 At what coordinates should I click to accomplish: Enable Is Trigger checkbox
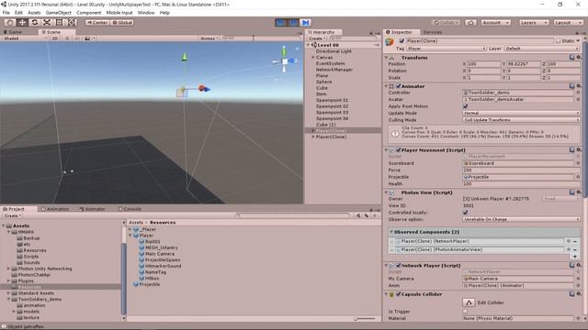pos(466,312)
